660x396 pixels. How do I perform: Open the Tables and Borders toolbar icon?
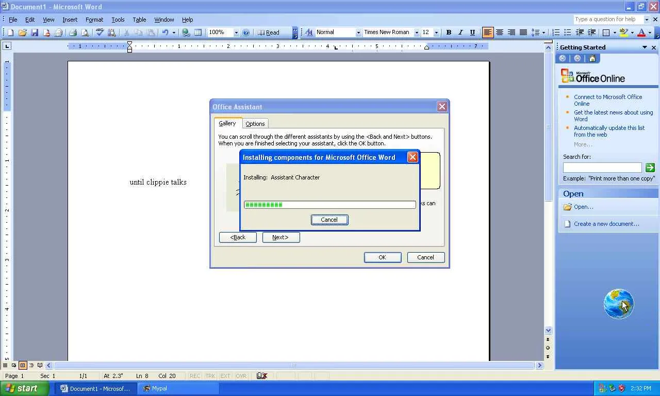click(198, 32)
